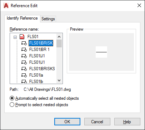Image resolution: width=145 pixels, height=130 pixels.
Task: Select the FLS01|BR 1 reference
Action: coord(39,50)
